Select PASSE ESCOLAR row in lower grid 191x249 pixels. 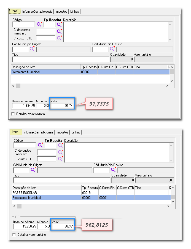[91, 193]
